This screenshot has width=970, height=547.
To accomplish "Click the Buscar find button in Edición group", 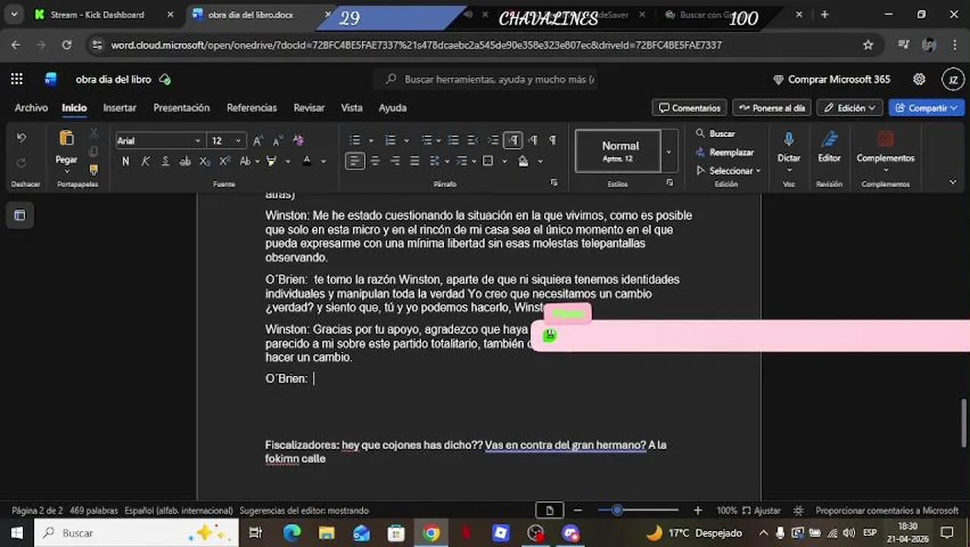I will coord(715,134).
